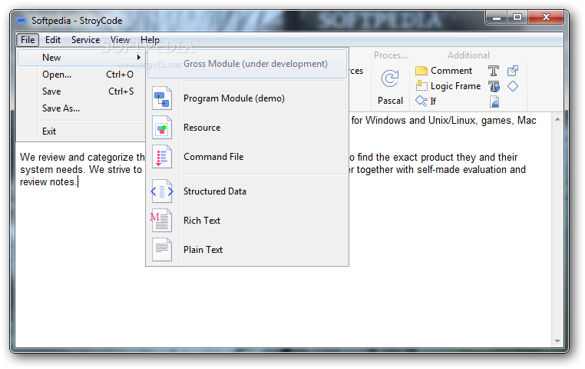The image size is (585, 369).
Task: Open the Help menu
Action: (x=150, y=40)
